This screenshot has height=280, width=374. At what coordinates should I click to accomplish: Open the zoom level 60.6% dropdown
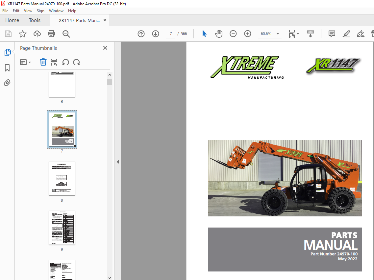pyautogui.click(x=278, y=34)
